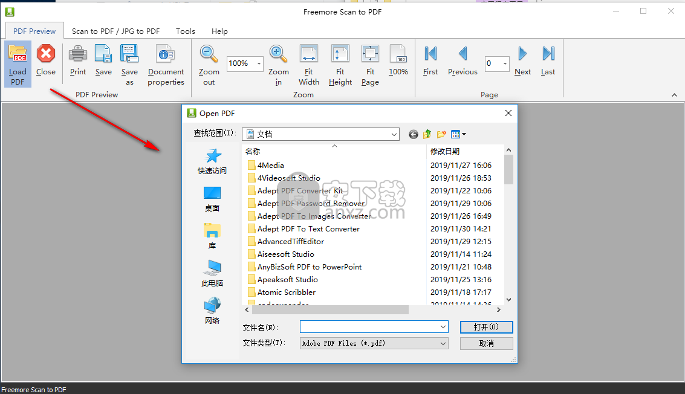The image size is (685, 394).
Task: Click the date 2019/11/27 16:06 cell
Action: (461, 165)
